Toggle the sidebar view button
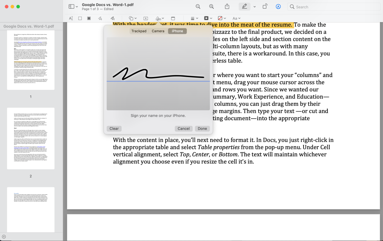 [x=71, y=6]
